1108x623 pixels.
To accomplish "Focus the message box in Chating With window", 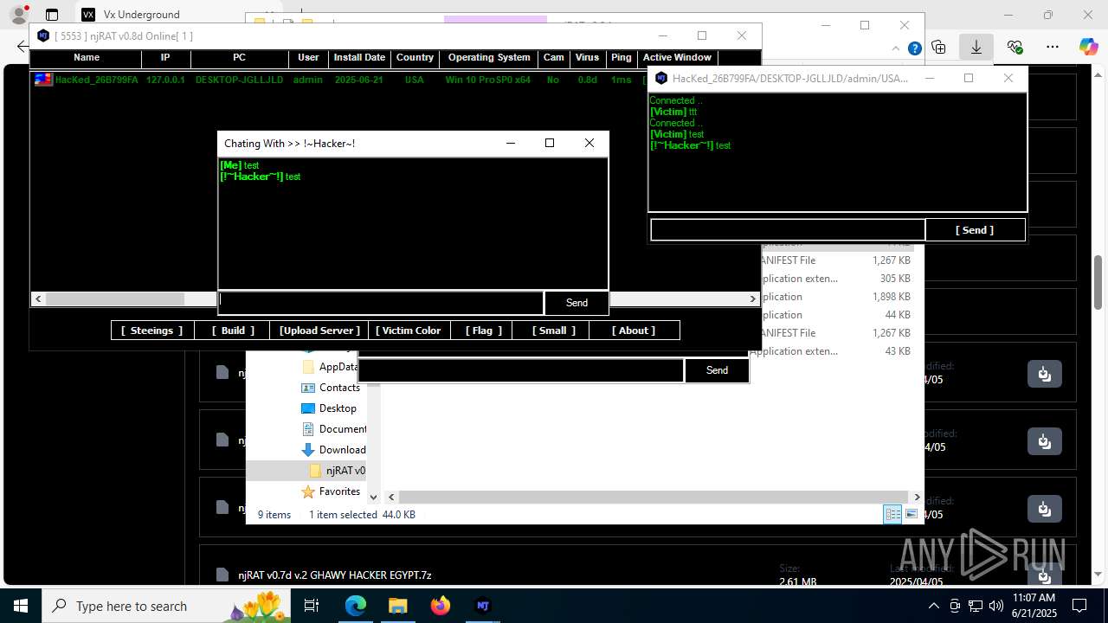I will click(x=381, y=303).
